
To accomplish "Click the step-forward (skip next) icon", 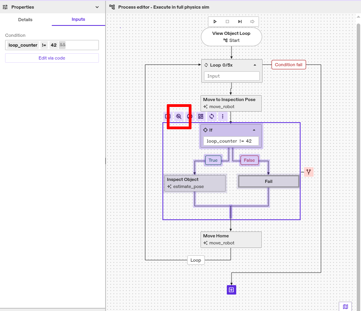I will pyautogui.click(x=240, y=22).
